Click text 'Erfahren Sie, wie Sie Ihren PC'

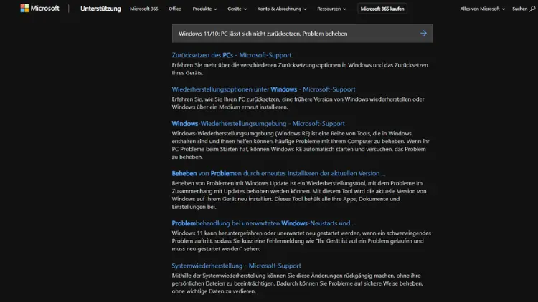click(x=298, y=103)
